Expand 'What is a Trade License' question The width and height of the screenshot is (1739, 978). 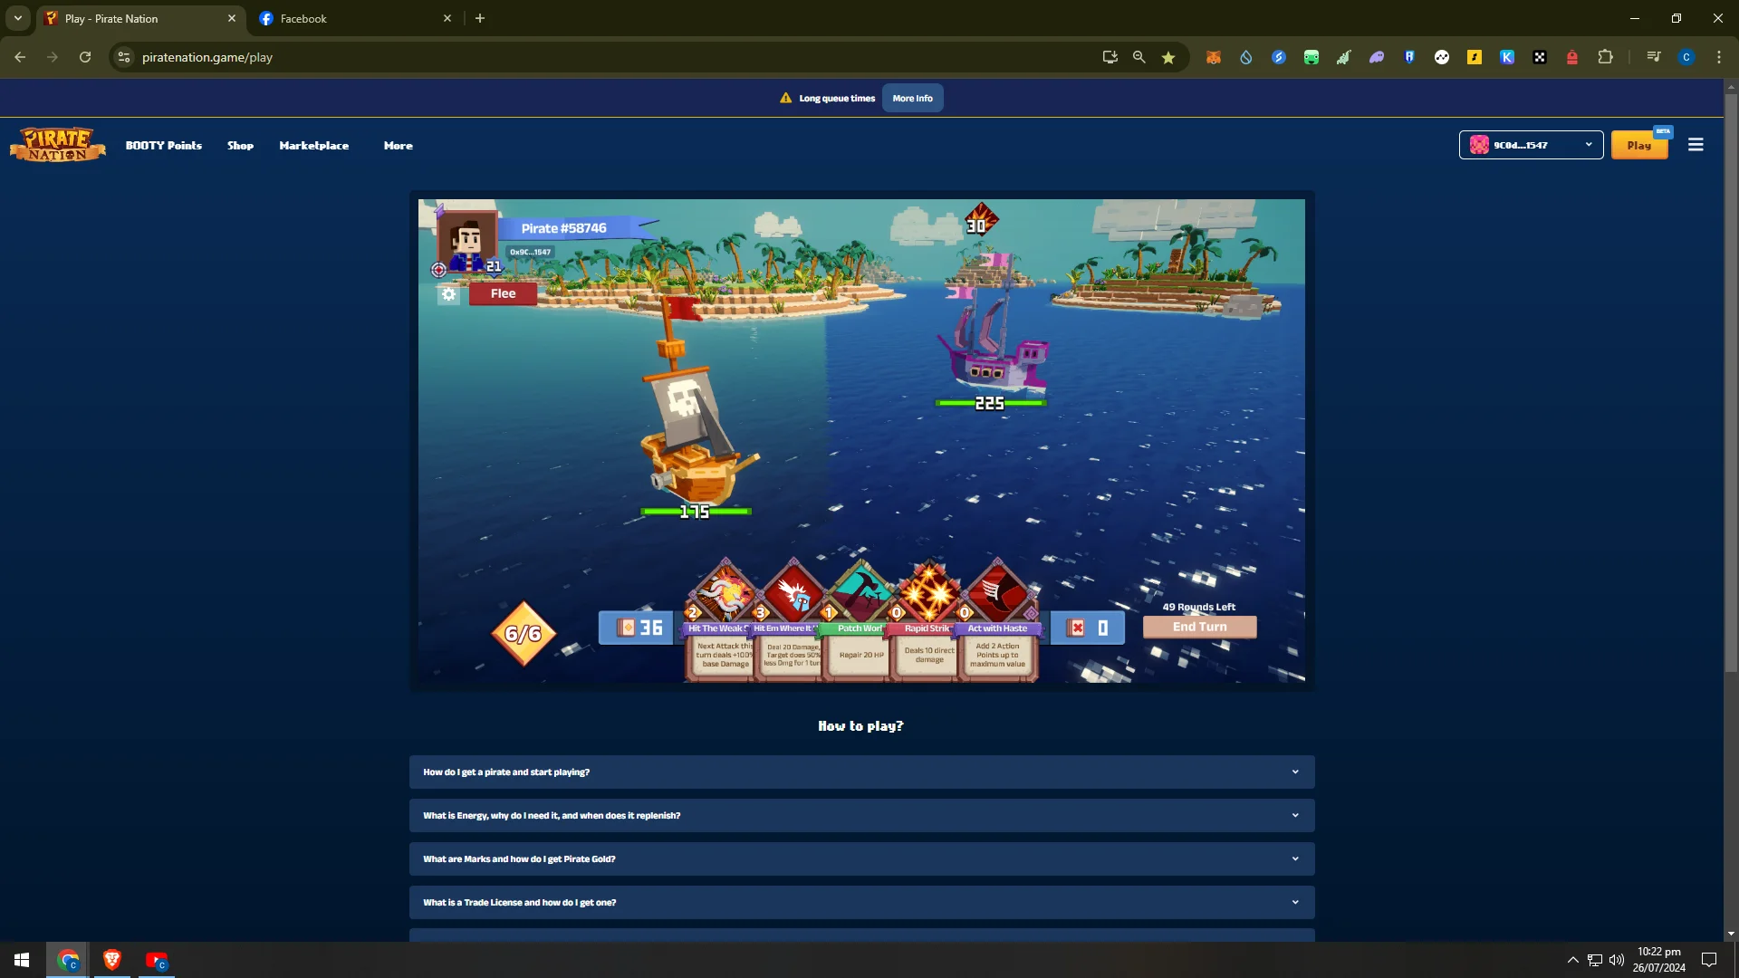coord(861,903)
